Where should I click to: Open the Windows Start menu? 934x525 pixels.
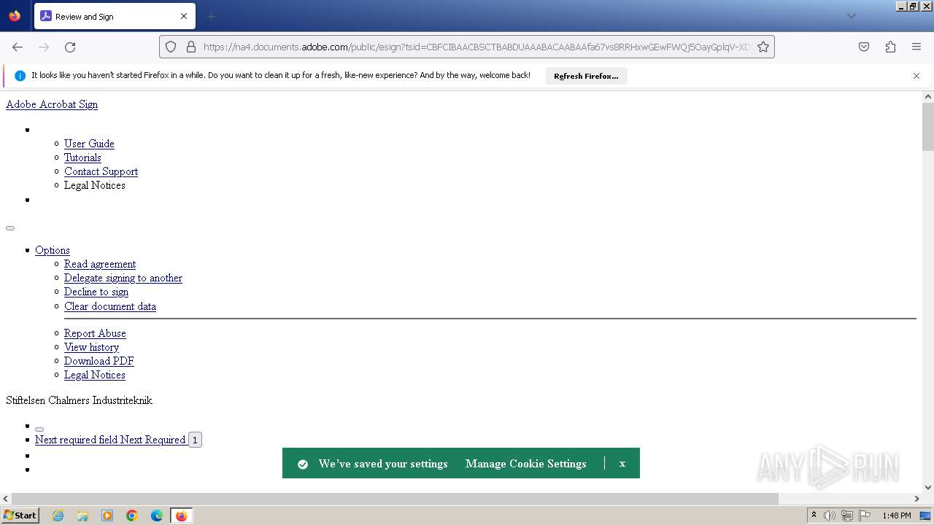point(20,516)
